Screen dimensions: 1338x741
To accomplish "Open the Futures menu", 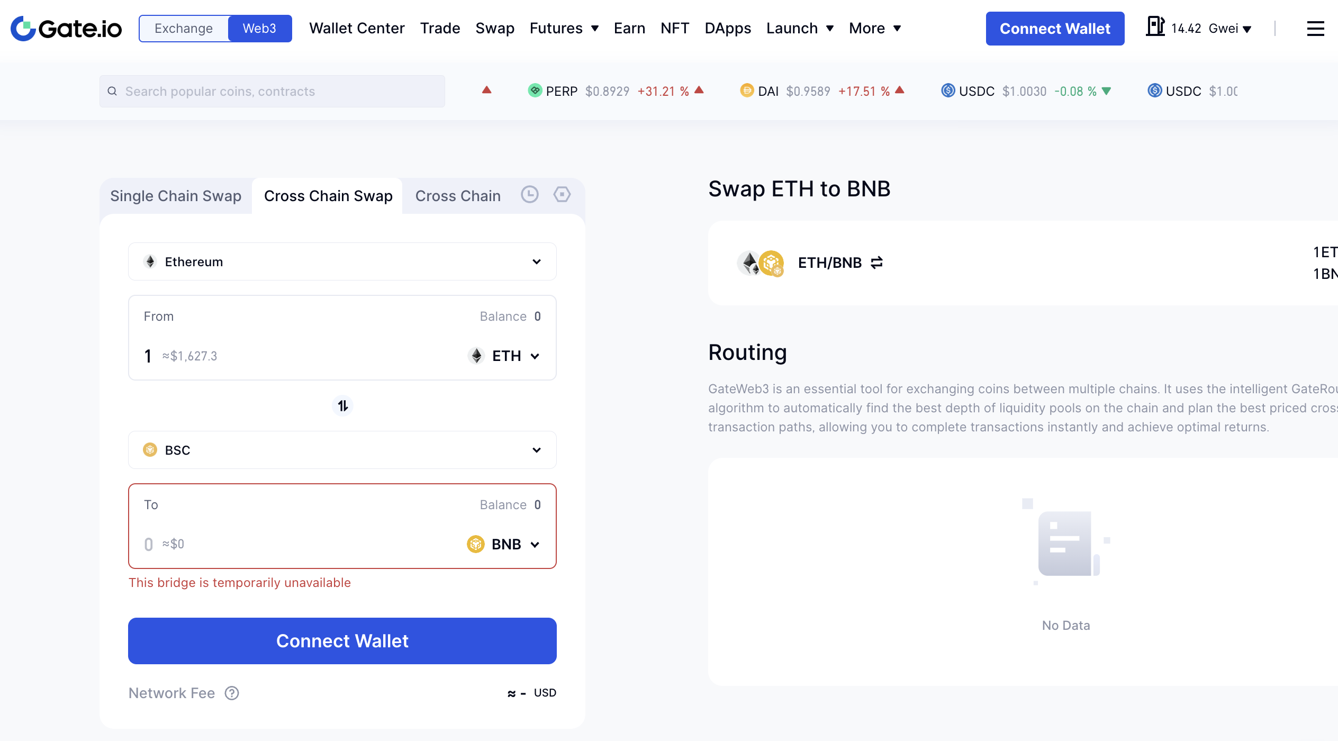I will (x=564, y=28).
